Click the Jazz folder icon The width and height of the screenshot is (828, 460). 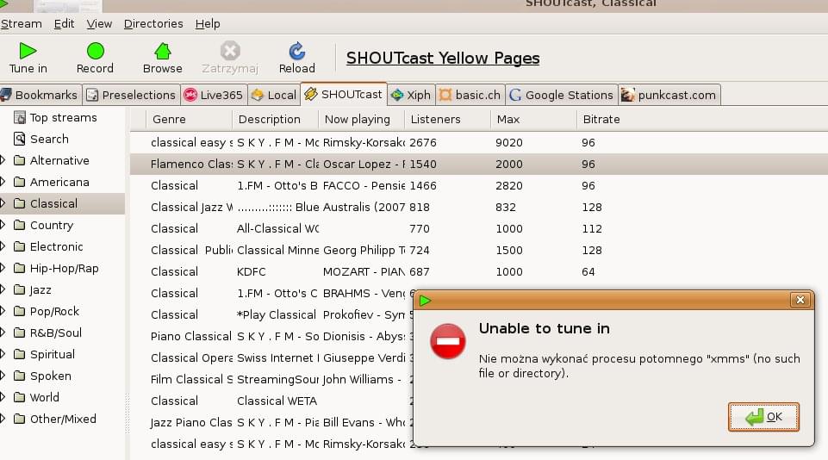[x=20, y=290]
